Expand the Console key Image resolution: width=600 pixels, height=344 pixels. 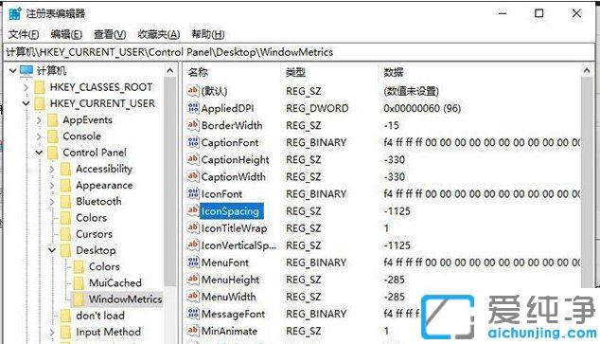pos(39,136)
